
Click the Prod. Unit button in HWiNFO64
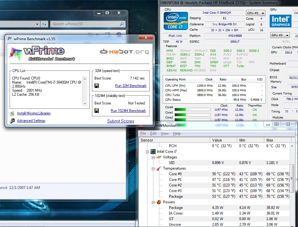[175, 36]
